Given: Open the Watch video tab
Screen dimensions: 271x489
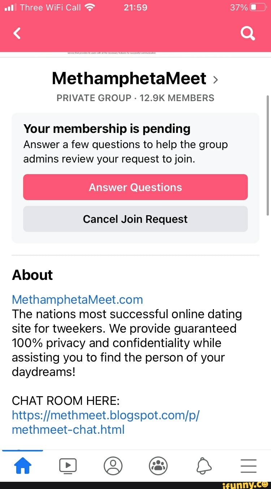Looking at the screenshot, I should 68,466.
